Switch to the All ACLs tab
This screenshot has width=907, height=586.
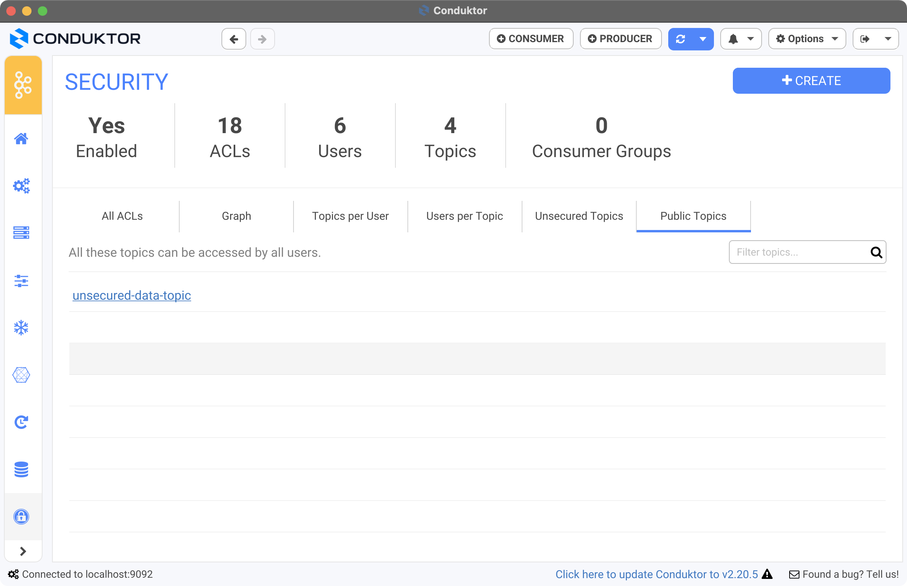[122, 216]
